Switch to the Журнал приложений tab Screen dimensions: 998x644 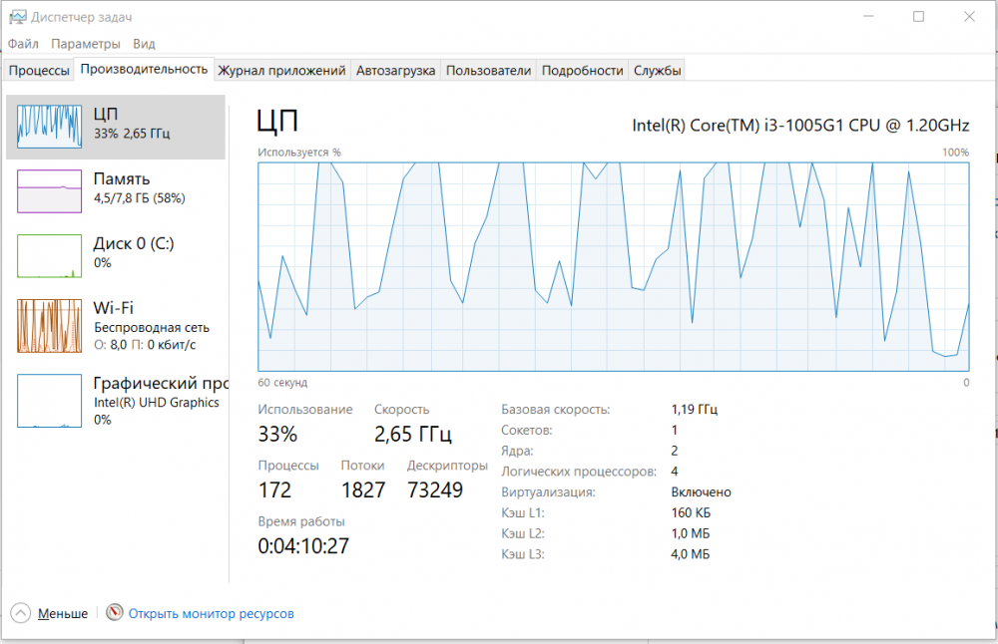(282, 71)
